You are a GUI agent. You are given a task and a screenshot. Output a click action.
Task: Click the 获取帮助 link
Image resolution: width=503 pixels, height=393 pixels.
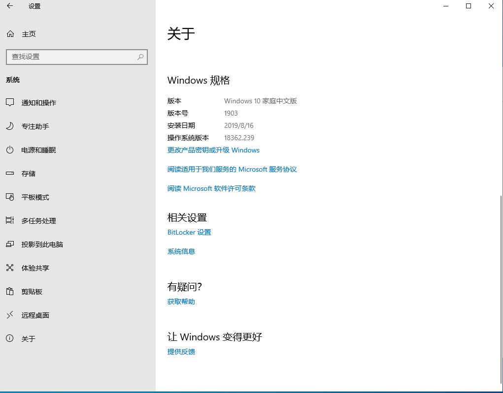[181, 302]
